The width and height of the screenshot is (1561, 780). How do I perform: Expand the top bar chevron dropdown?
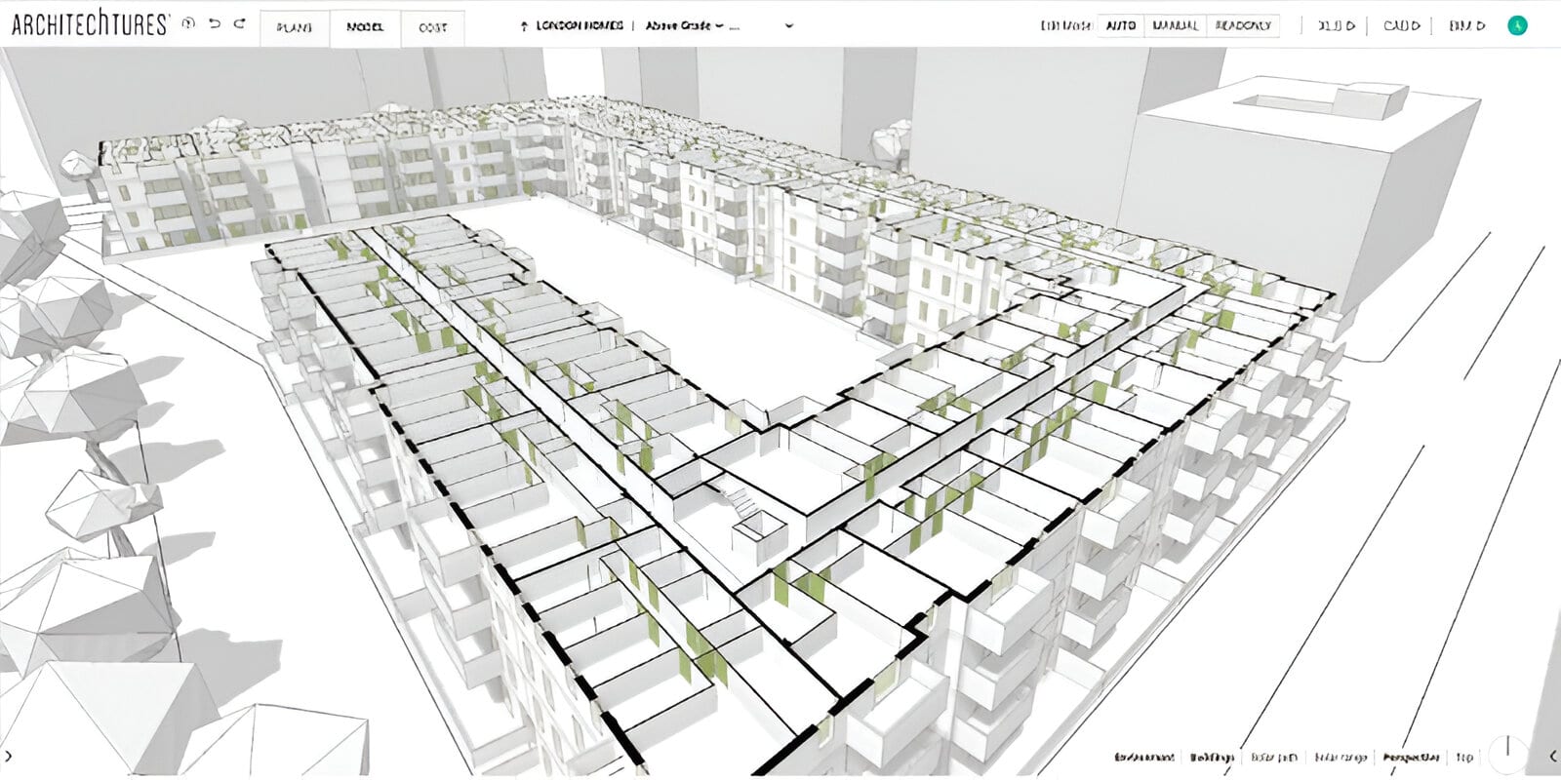coord(789,26)
